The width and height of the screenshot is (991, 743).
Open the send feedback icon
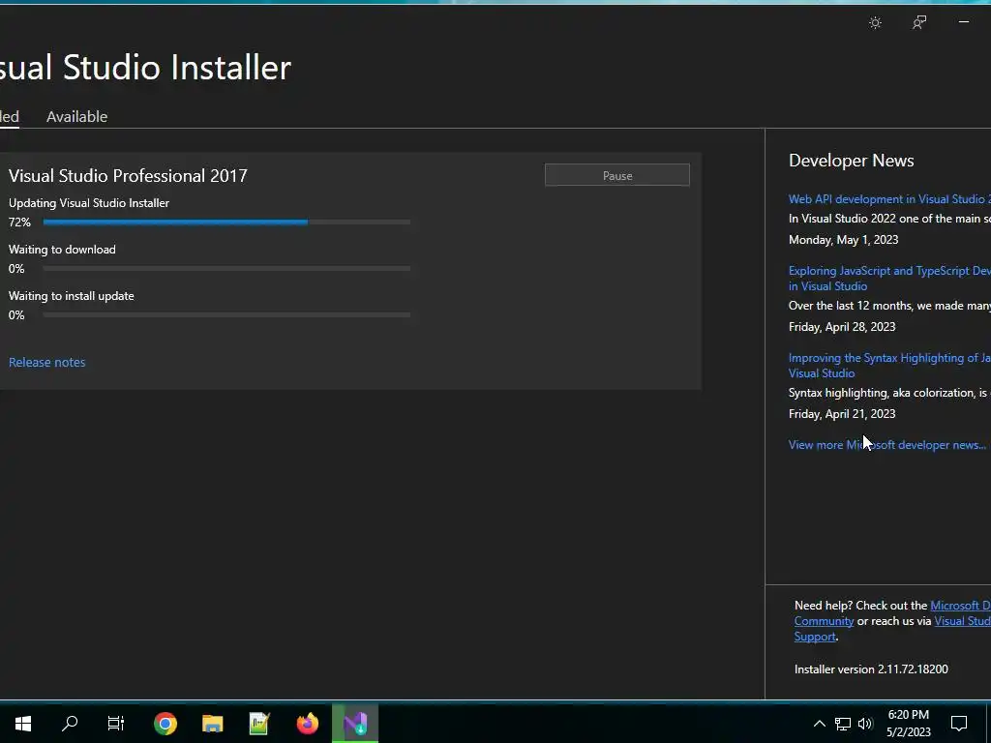pyautogui.click(x=919, y=23)
